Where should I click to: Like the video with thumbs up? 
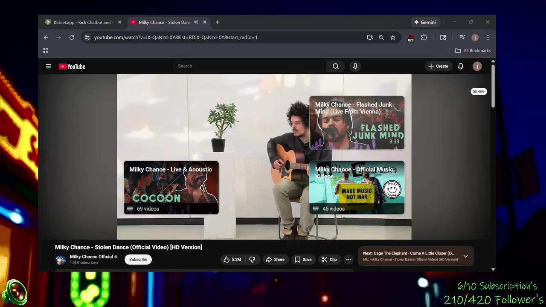click(x=232, y=259)
